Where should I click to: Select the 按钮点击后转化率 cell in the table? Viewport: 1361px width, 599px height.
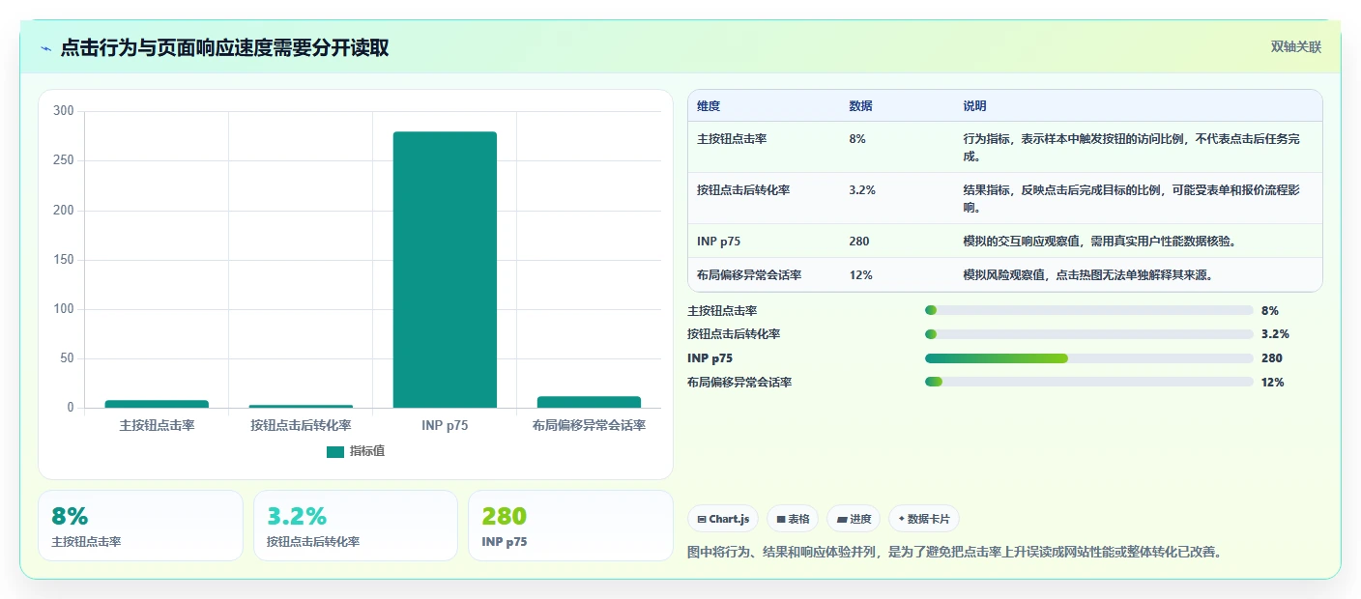click(x=743, y=190)
